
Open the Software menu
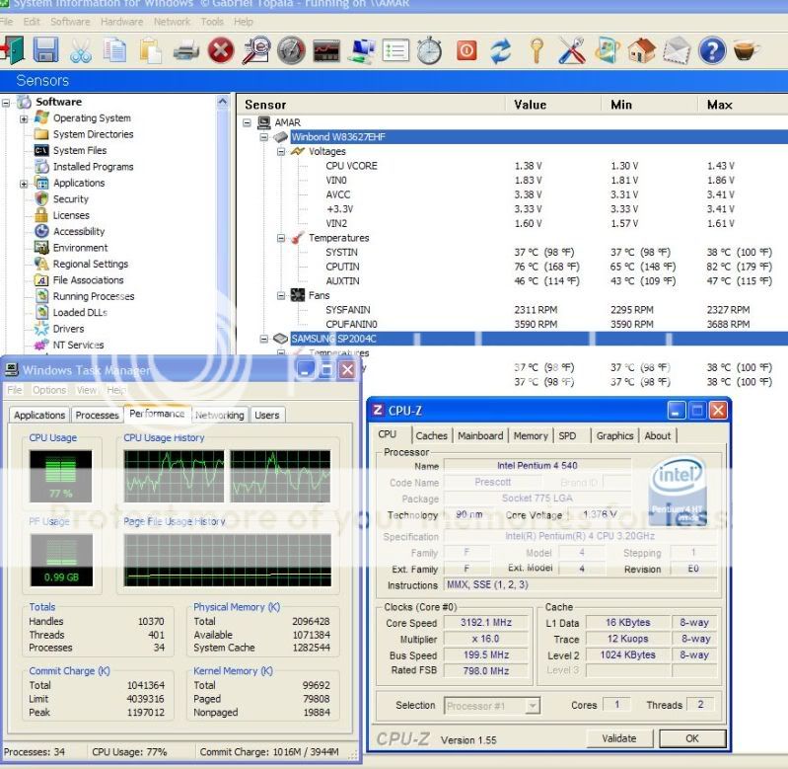pyautogui.click(x=70, y=22)
